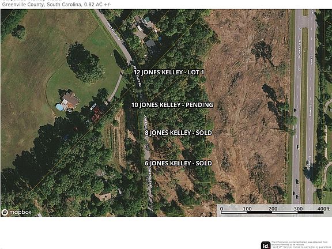Click the tan-roofed house near the bottom
The image size is (332, 249).
coord(104,197)
